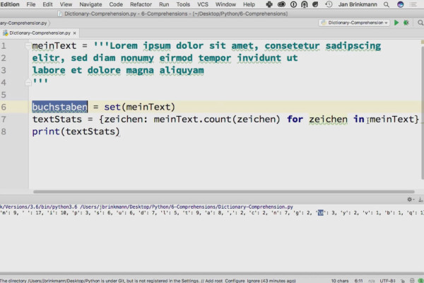This screenshot has height=283, width=424.
Task: Click 'meinText' variable on line 1
Action: tap(54, 45)
